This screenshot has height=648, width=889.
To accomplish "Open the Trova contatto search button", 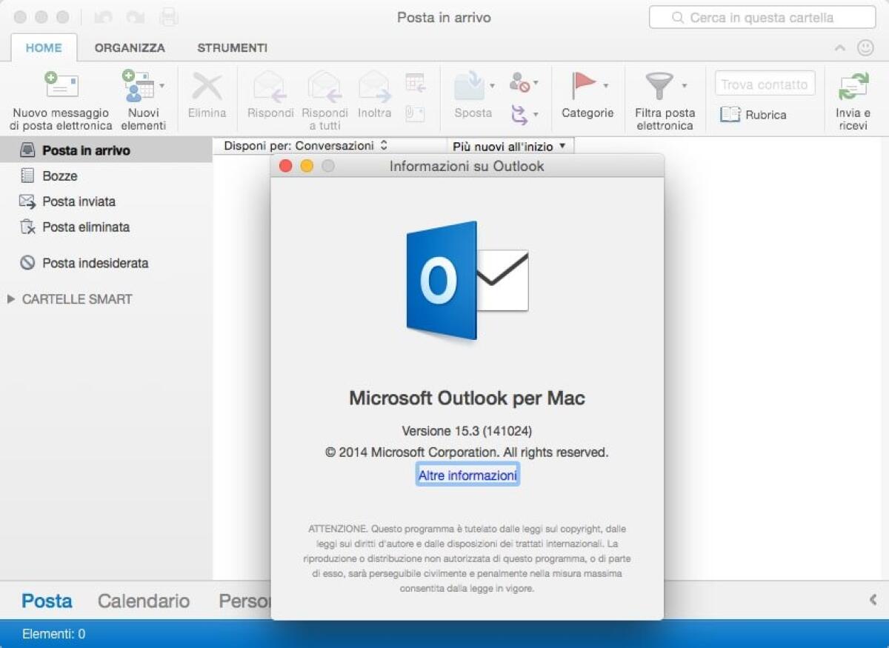I will [x=765, y=84].
